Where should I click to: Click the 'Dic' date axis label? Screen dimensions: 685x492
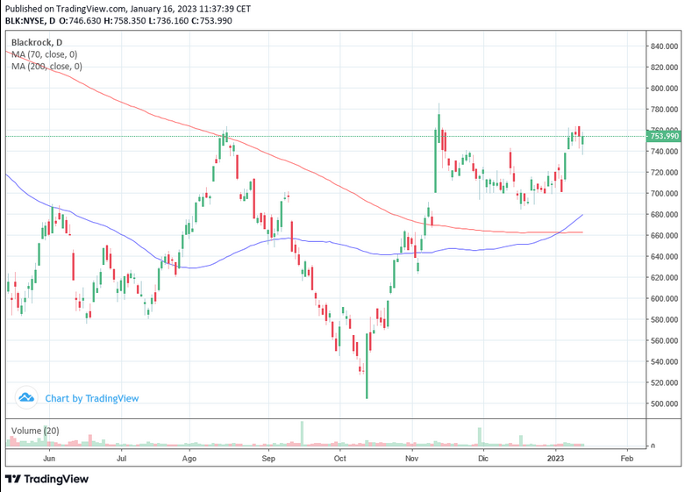[x=483, y=459]
